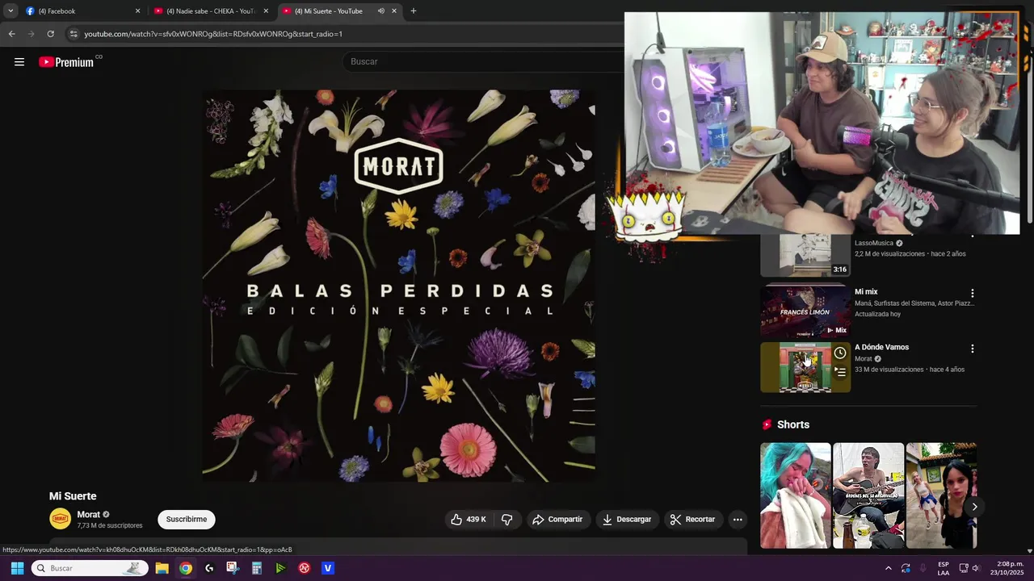Mute the Mi Suerte tab audio icon
Screen dimensions: 1034x581
pyautogui.click(x=380, y=11)
